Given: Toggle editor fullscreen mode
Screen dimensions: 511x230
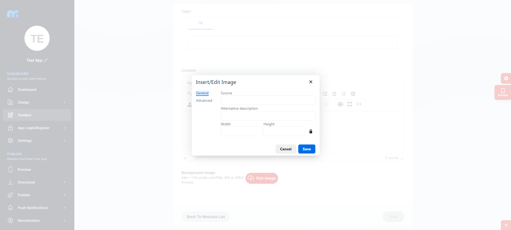Looking at the screenshot, I should coord(350,104).
